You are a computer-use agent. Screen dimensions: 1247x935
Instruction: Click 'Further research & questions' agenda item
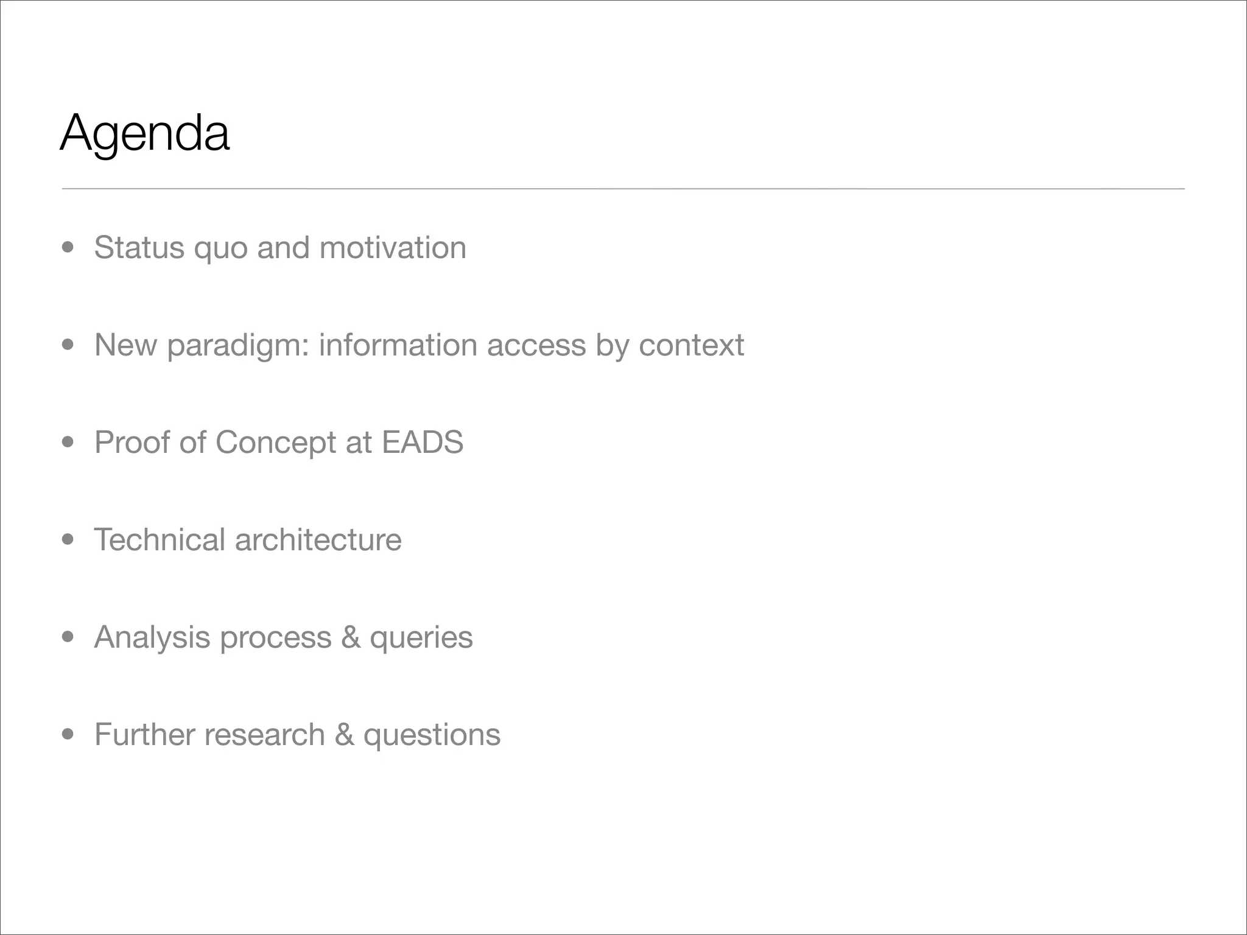pyautogui.click(x=297, y=735)
